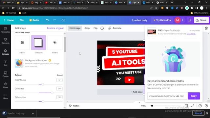The height and width of the screenshot is (118, 210).
Task: Expand download item chevron for 5 perfect body.png
Action: point(33,113)
